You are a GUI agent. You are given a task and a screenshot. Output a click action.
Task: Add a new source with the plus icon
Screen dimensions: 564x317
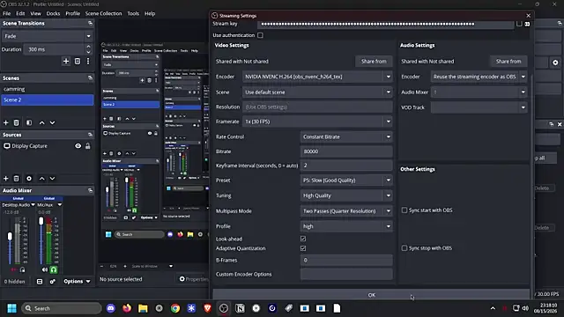6,178
